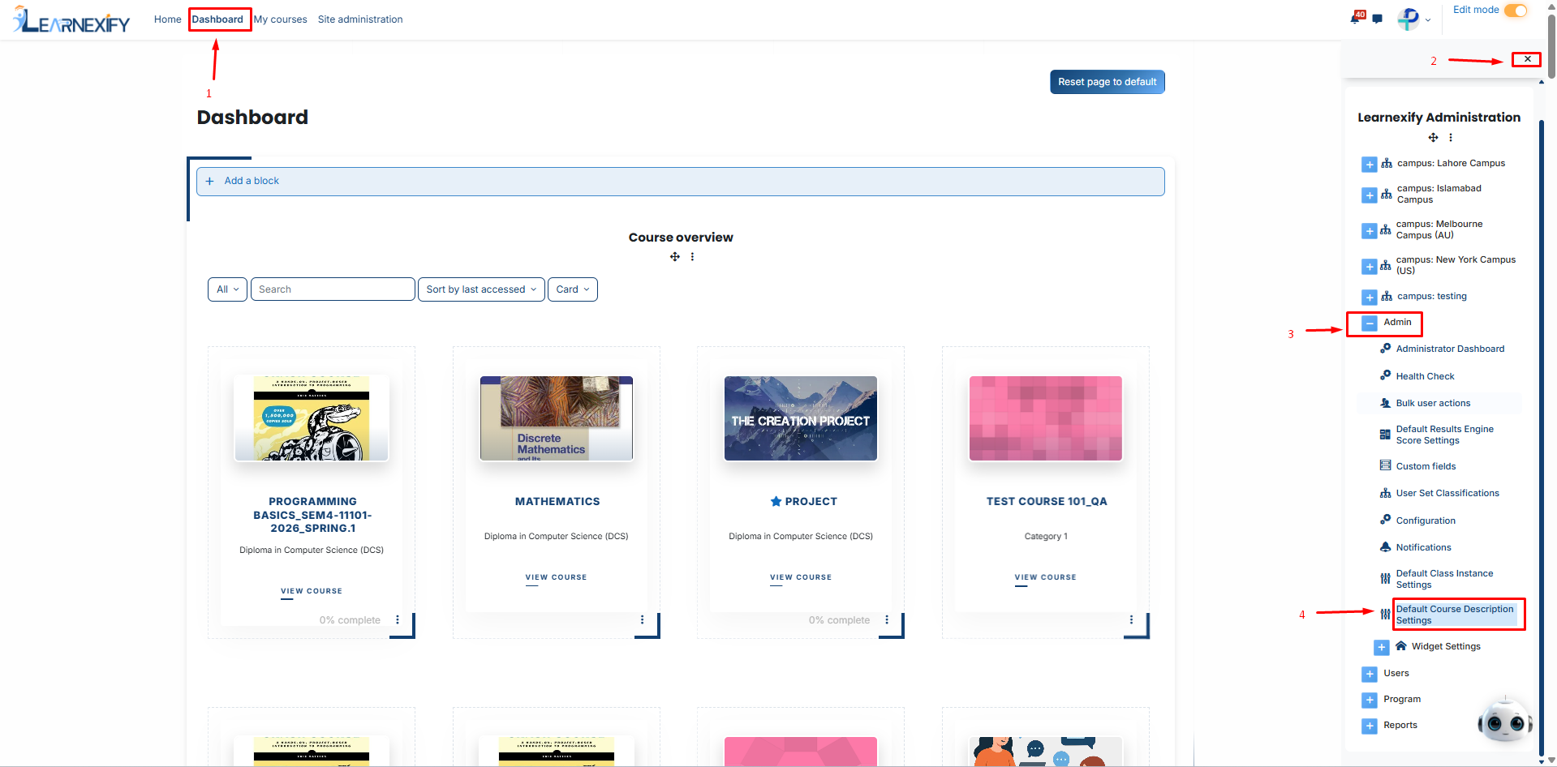The image size is (1557, 767).
Task: Click the course Search input field
Action: (333, 289)
